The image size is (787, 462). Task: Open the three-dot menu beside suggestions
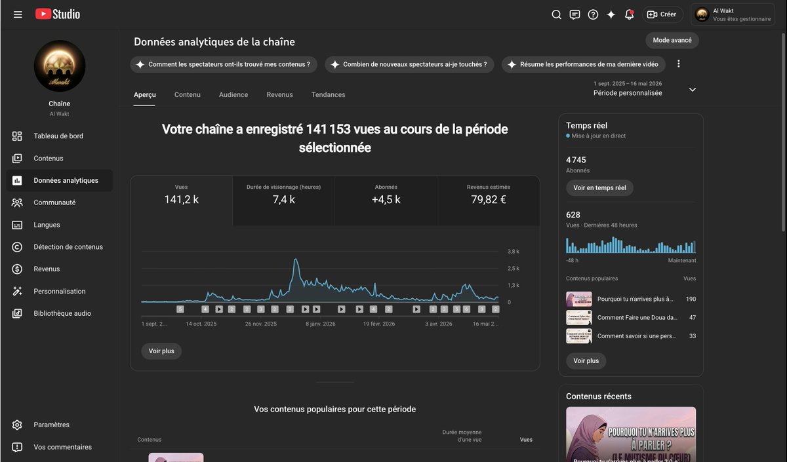click(679, 64)
